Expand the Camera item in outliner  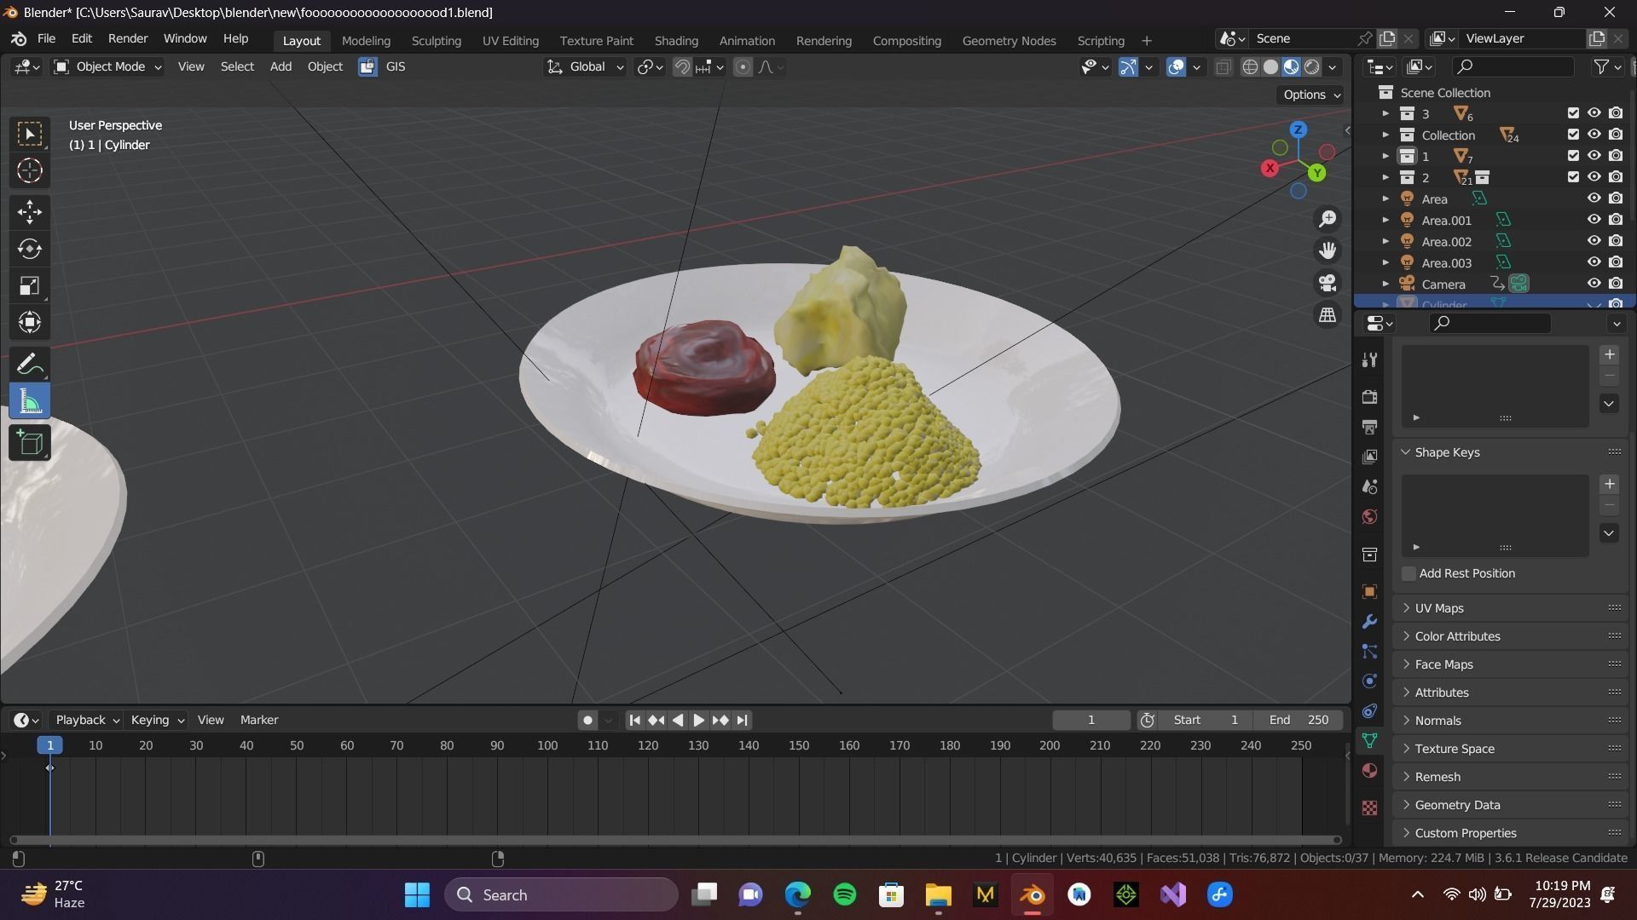[x=1385, y=284]
